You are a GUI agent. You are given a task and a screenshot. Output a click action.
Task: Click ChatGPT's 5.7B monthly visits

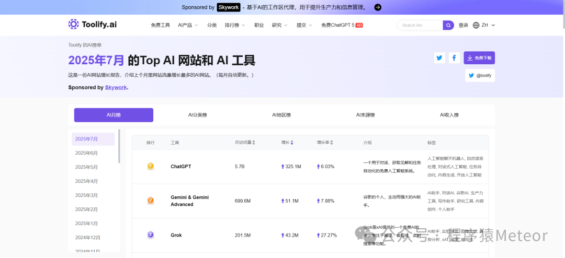(240, 167)
